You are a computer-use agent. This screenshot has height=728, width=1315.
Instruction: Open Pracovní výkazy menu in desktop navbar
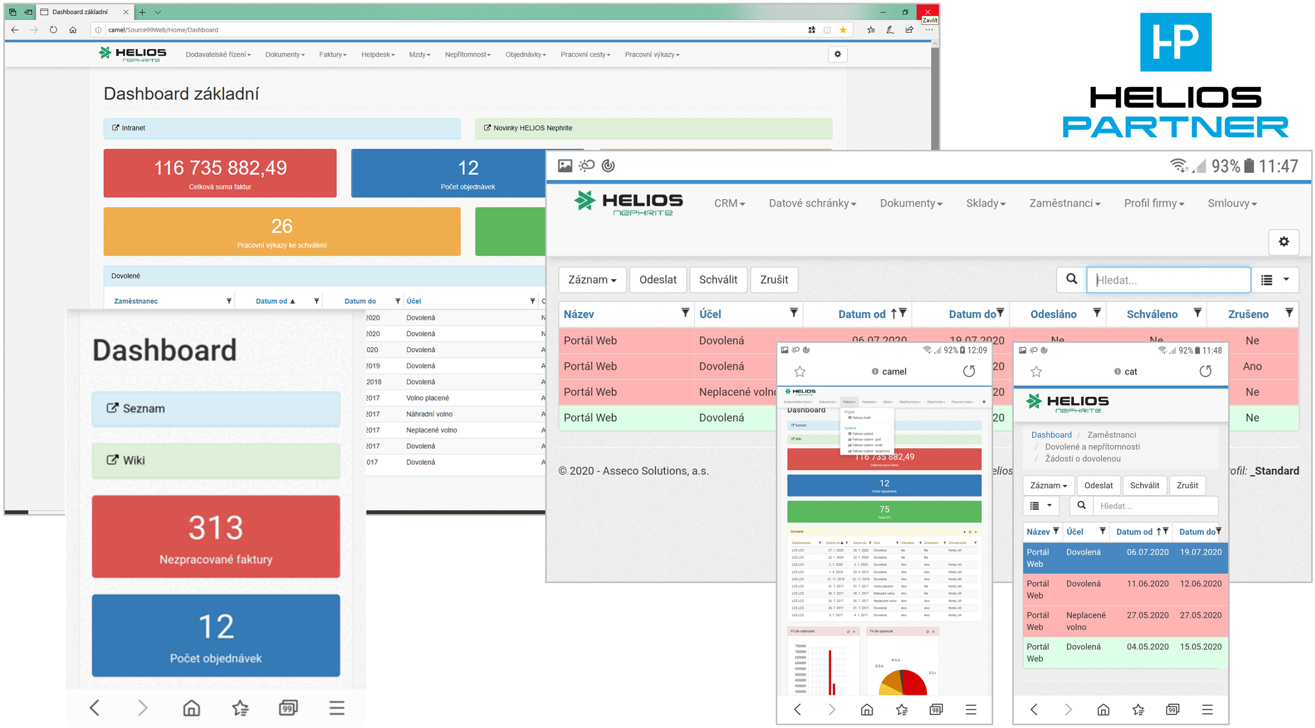click(x=652, y=55)
